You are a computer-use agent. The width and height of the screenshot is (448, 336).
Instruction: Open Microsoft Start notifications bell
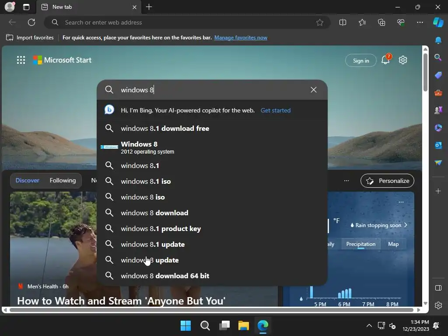click(386, 59)
